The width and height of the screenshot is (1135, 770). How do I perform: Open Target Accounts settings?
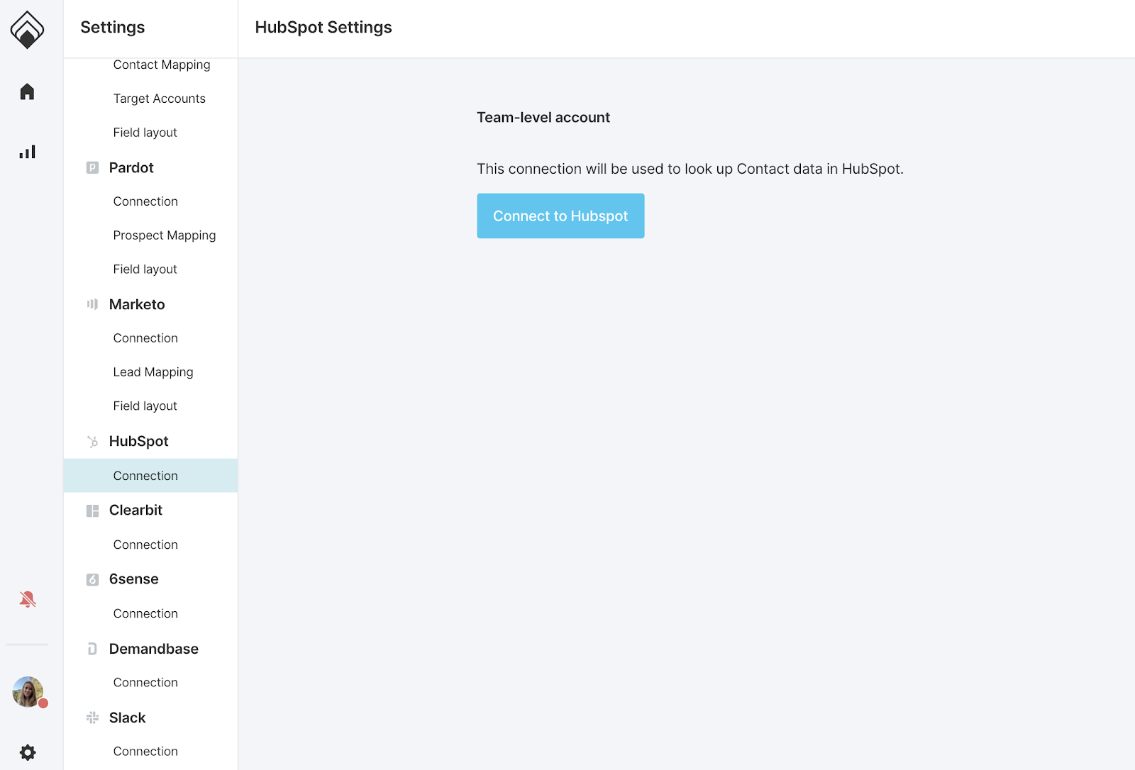pyautogui.click(x=159, y=99)
